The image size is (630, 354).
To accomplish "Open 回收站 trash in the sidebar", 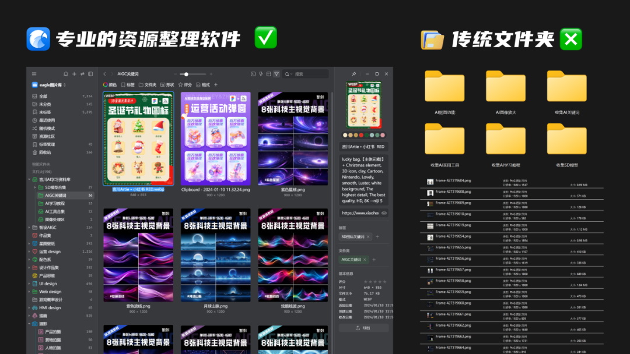I will (62, 153).
